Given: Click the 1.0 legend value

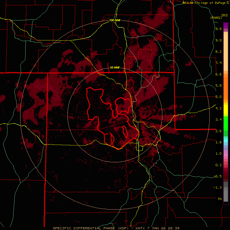Looking at the screenshot, I should [x=218, y=153].
